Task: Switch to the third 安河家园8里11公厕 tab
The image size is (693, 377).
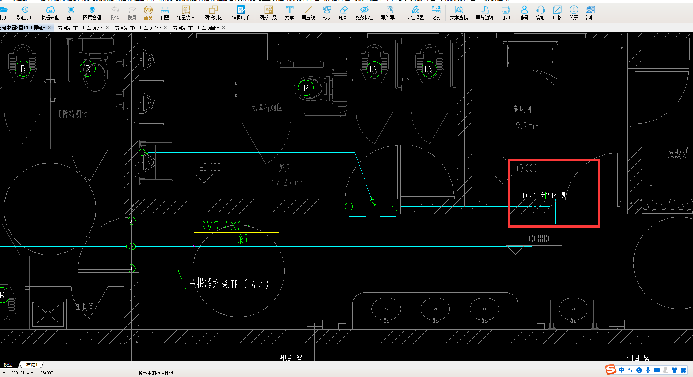Action: [x=138, y=28]
